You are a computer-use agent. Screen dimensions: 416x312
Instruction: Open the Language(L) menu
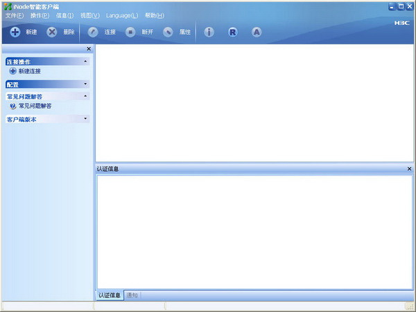pyautogui.click(x=122, y=15)
